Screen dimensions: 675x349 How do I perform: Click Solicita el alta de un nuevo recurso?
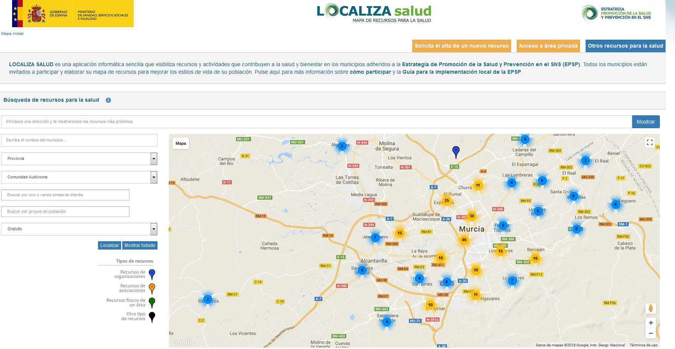(461, 46)
